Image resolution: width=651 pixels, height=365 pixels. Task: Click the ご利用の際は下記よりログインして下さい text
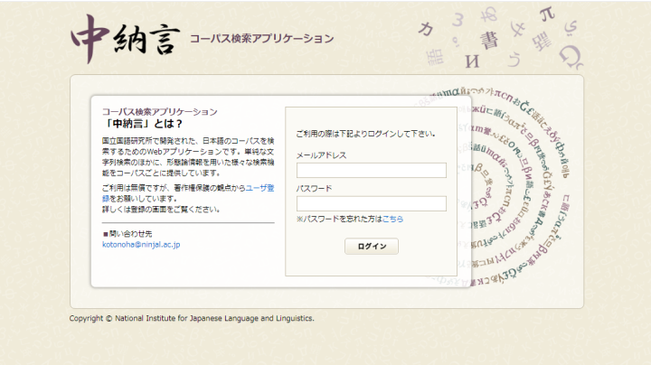click(x=365, y=134)
